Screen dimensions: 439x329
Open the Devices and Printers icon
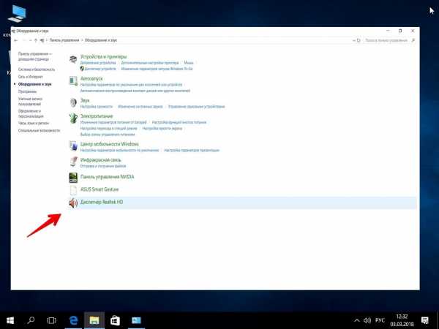pyautogui.click(x=73, y=59)
